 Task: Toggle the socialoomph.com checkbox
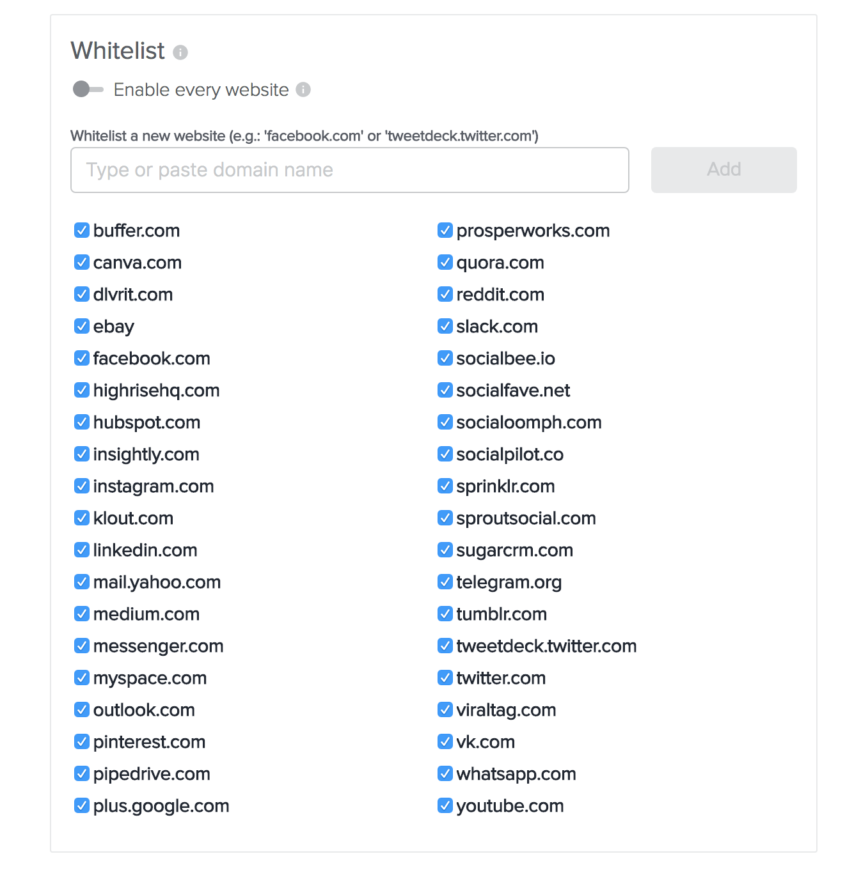coord(445,422)
